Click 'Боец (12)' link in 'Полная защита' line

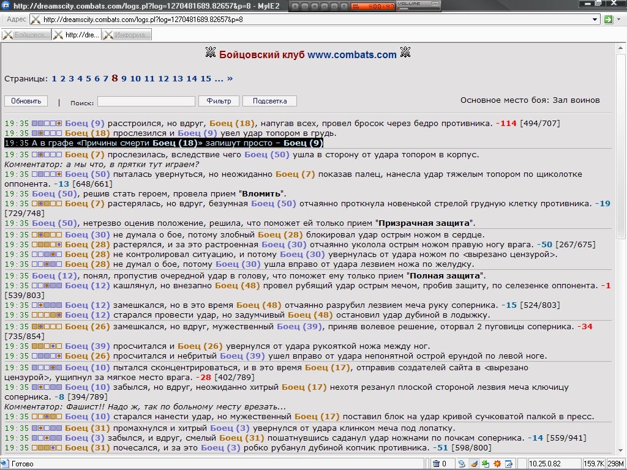point(54,276)
